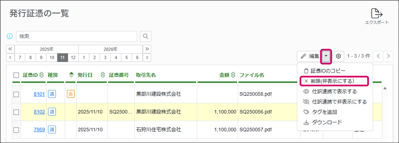Image resolution: width=399 pixels, height=143 pixels.
Task: Click the 編集 button
Action: (x=310, y=56)
